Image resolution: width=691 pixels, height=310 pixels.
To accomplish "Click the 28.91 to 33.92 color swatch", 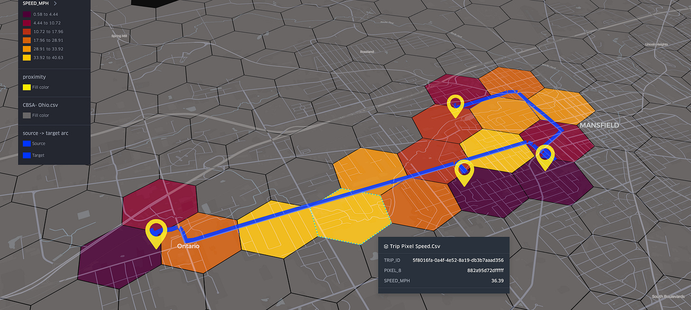I will pos(27,49).
